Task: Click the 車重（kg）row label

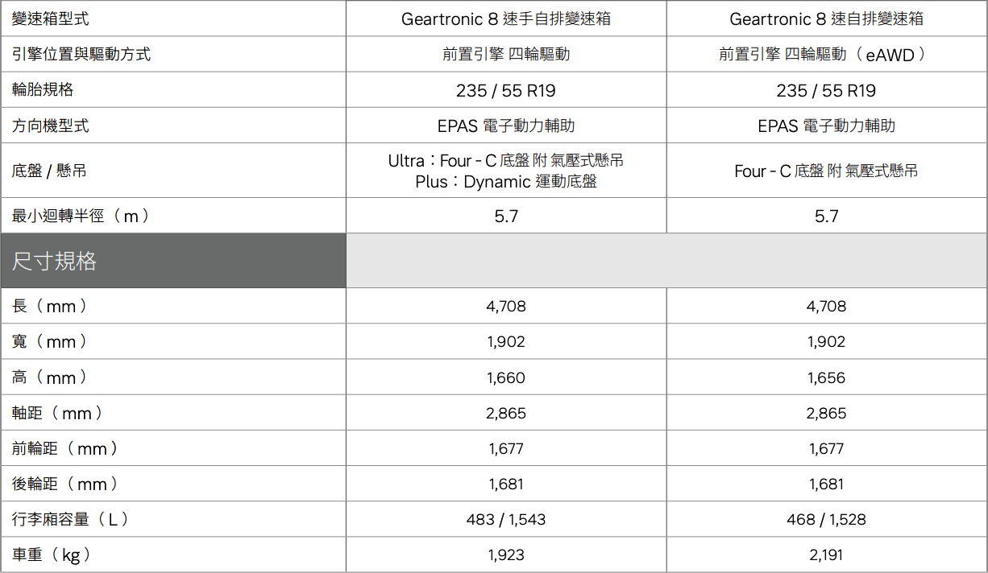Action: 52,555
